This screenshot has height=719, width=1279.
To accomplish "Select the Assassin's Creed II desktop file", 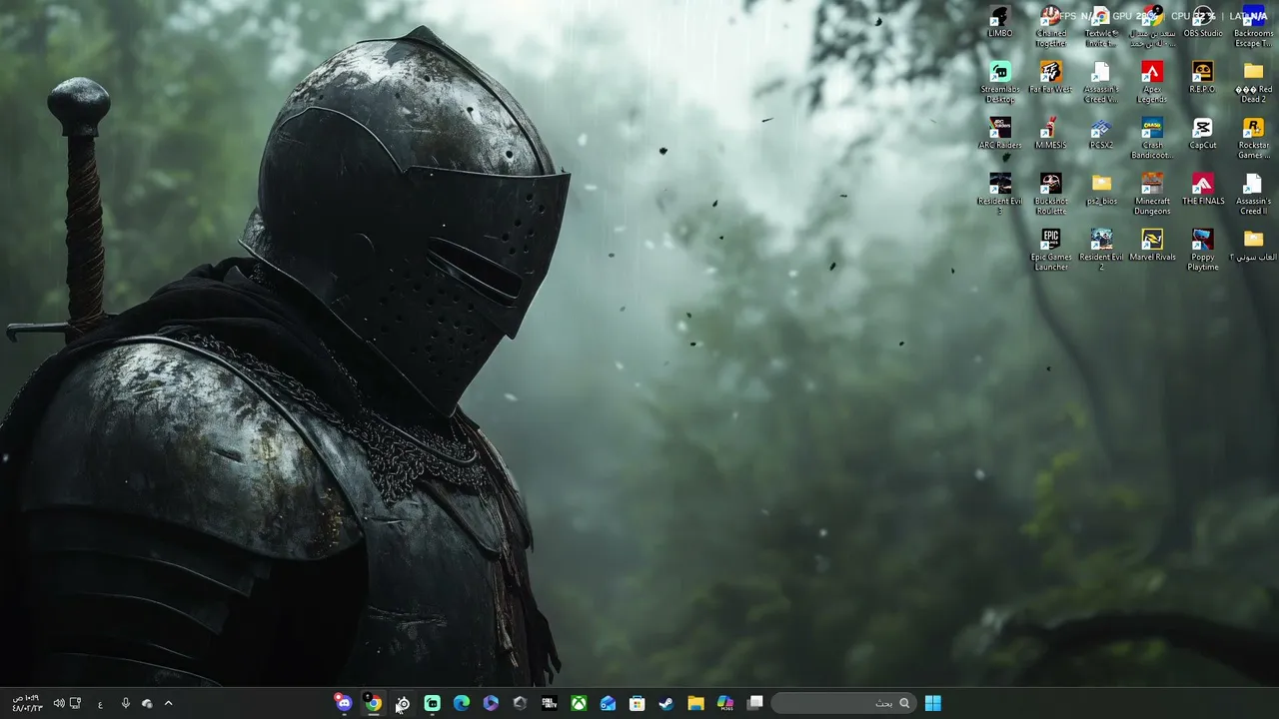I will click(x=1253, y=195).
